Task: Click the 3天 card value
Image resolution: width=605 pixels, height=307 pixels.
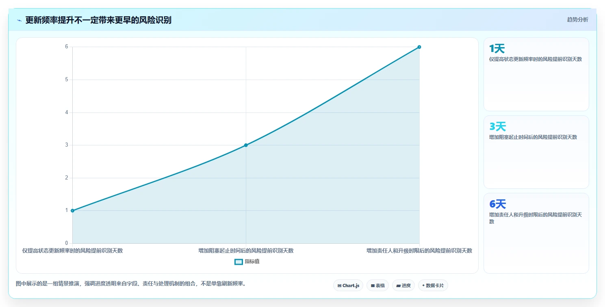Action: point(497,127)
